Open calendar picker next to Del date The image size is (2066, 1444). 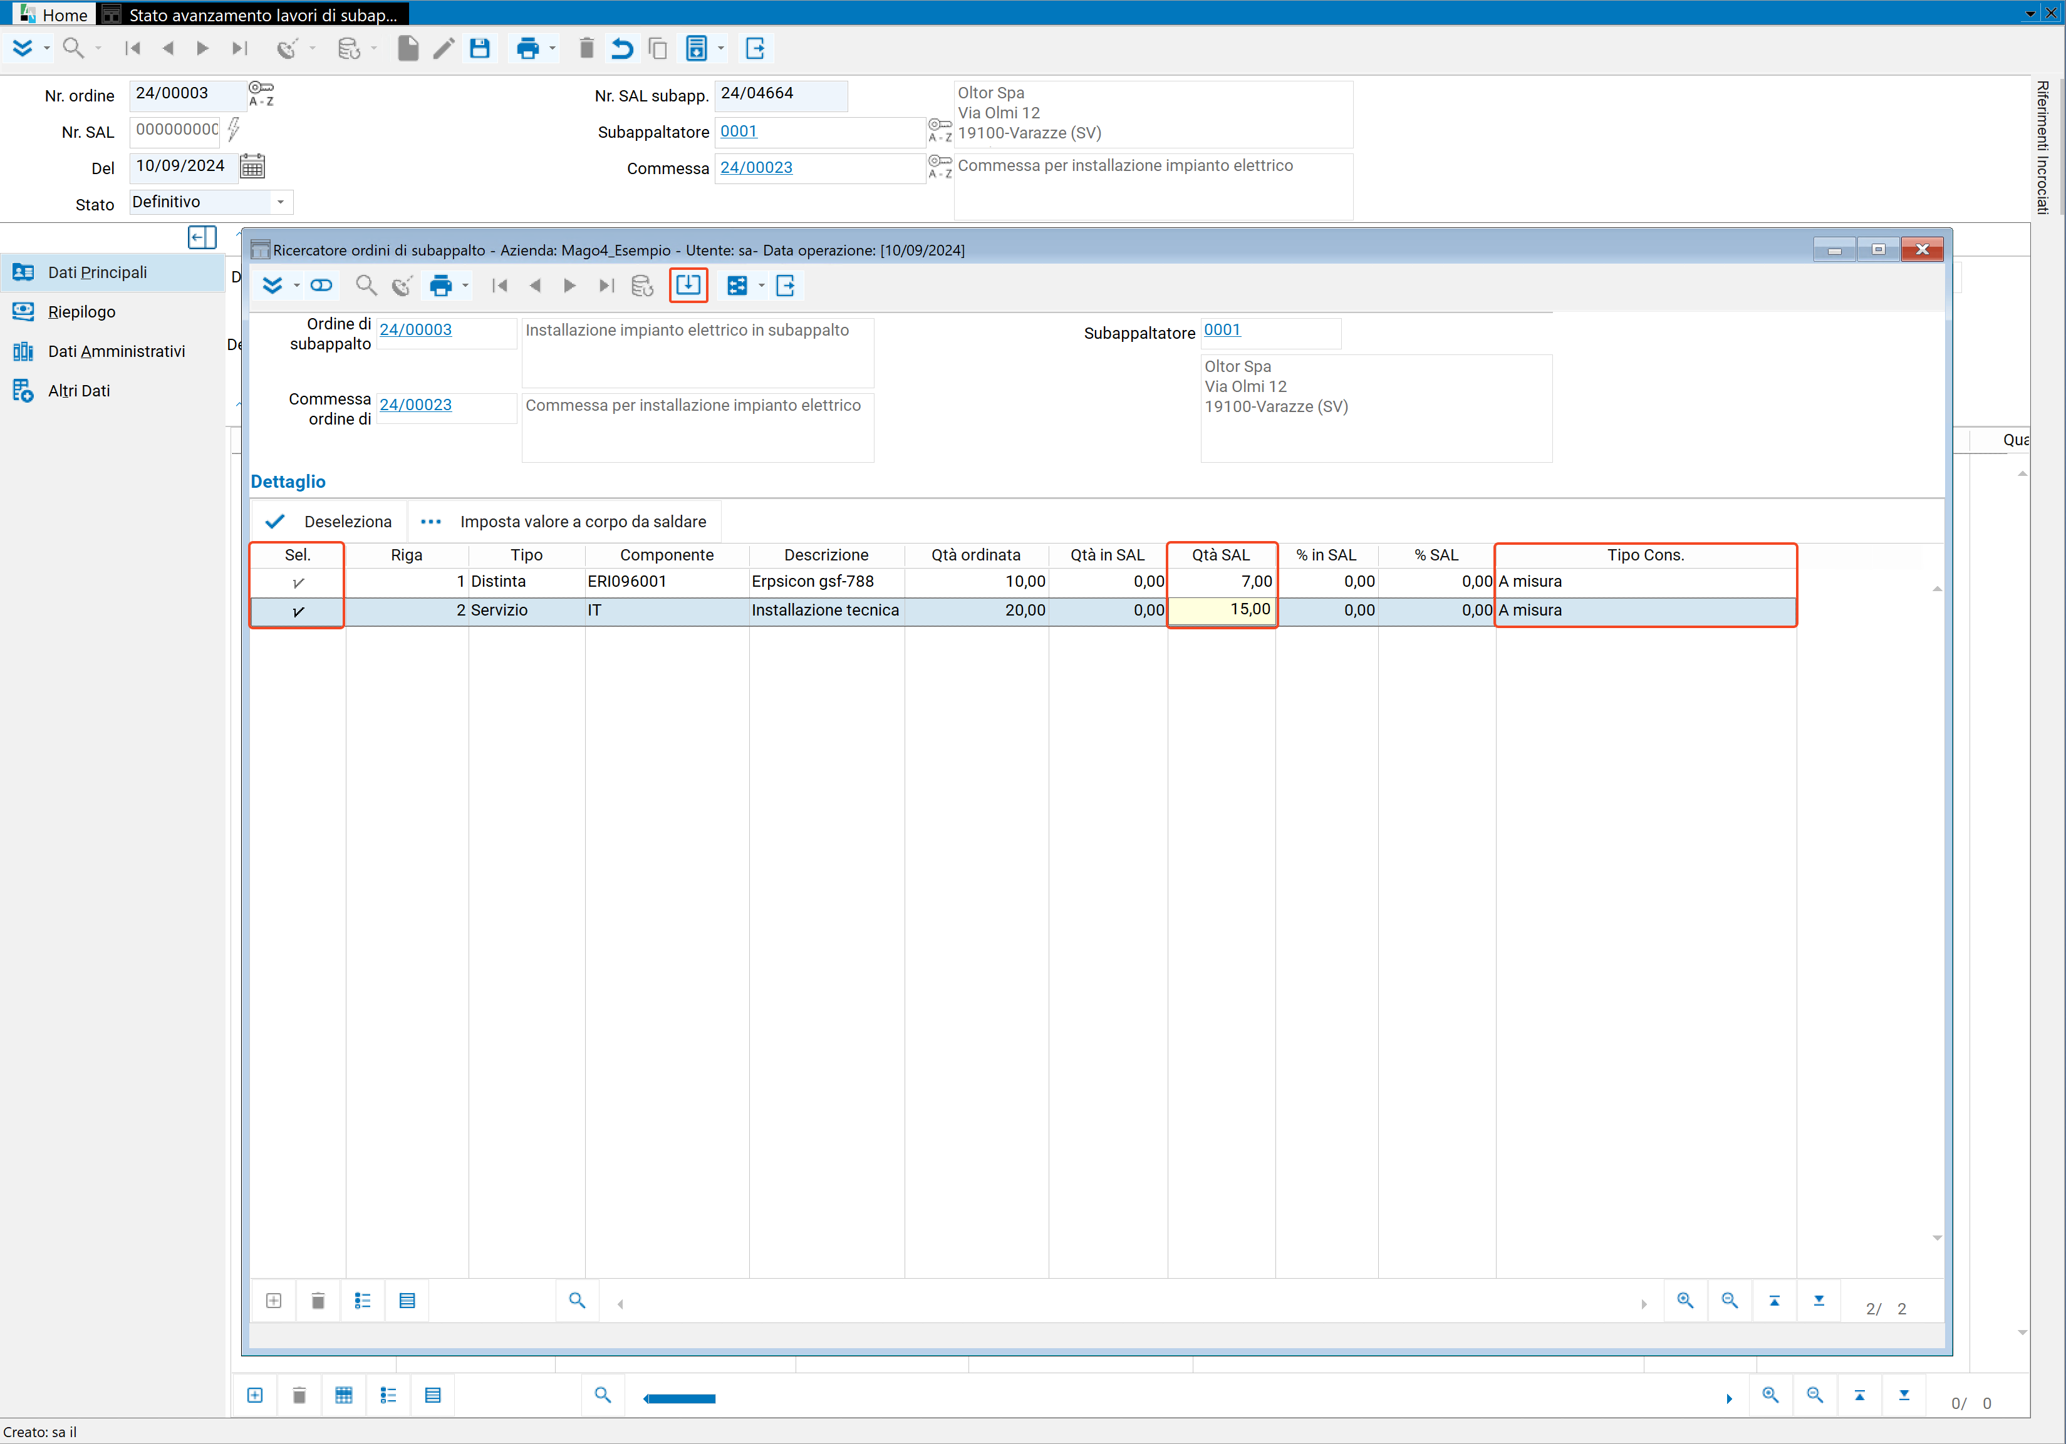pos(253,167)
